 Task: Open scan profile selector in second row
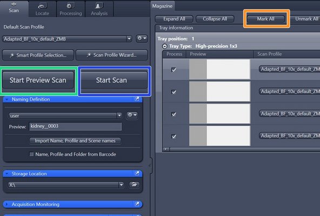point(289,91)
